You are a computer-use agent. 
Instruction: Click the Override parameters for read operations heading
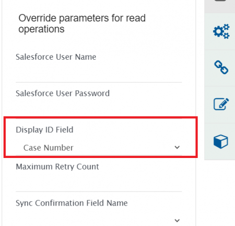pyautogui.click(x=82, y=24)
